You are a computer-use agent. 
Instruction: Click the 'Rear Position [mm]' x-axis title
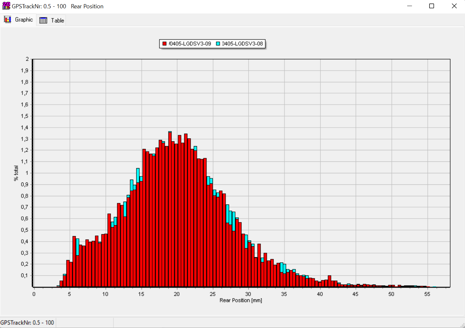pos(240,301)
